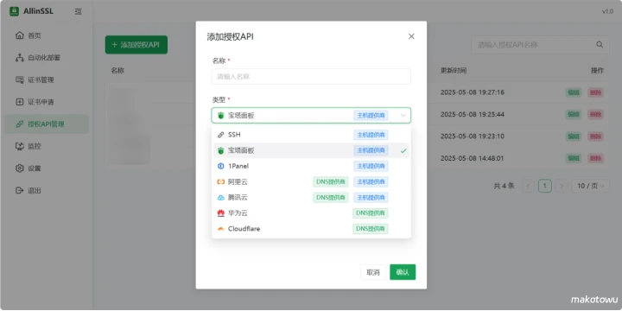The width and height of the screenshot is (622, 311).
Task: Click the 监控 monitor icon
Action: click(x=19, y=146)
